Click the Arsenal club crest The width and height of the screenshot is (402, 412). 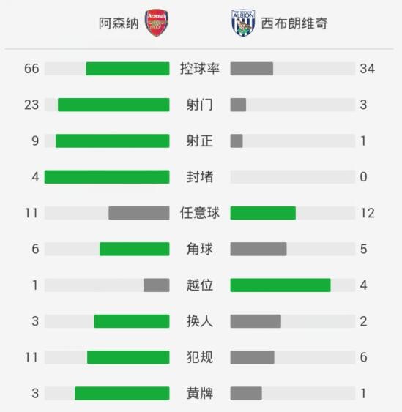click(x=157, y=23)
